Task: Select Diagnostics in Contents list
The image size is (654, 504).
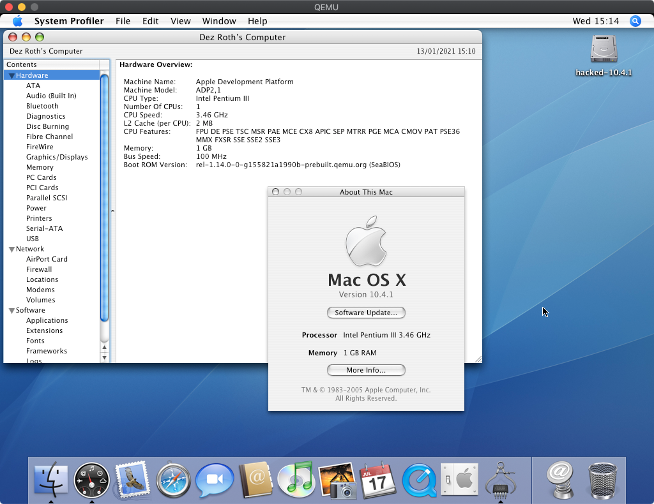Action: (46, 116)
